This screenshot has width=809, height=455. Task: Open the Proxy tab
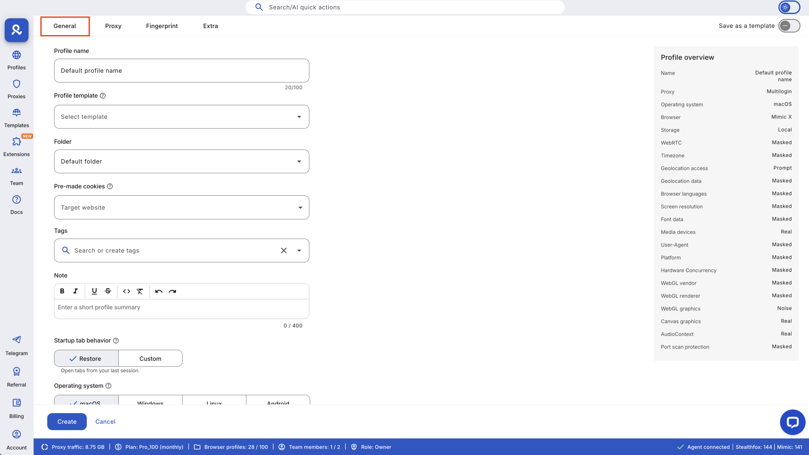coord(113,26)
